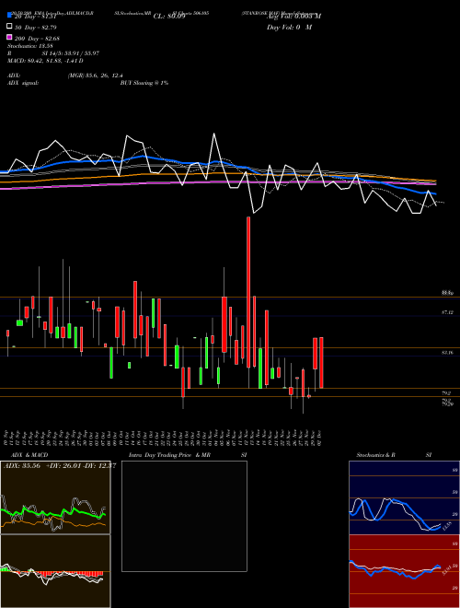Click the '(MGR) 35.6, 26, 12.4' ADX values
The image size is (460, 608).
(x=96, y=76)
